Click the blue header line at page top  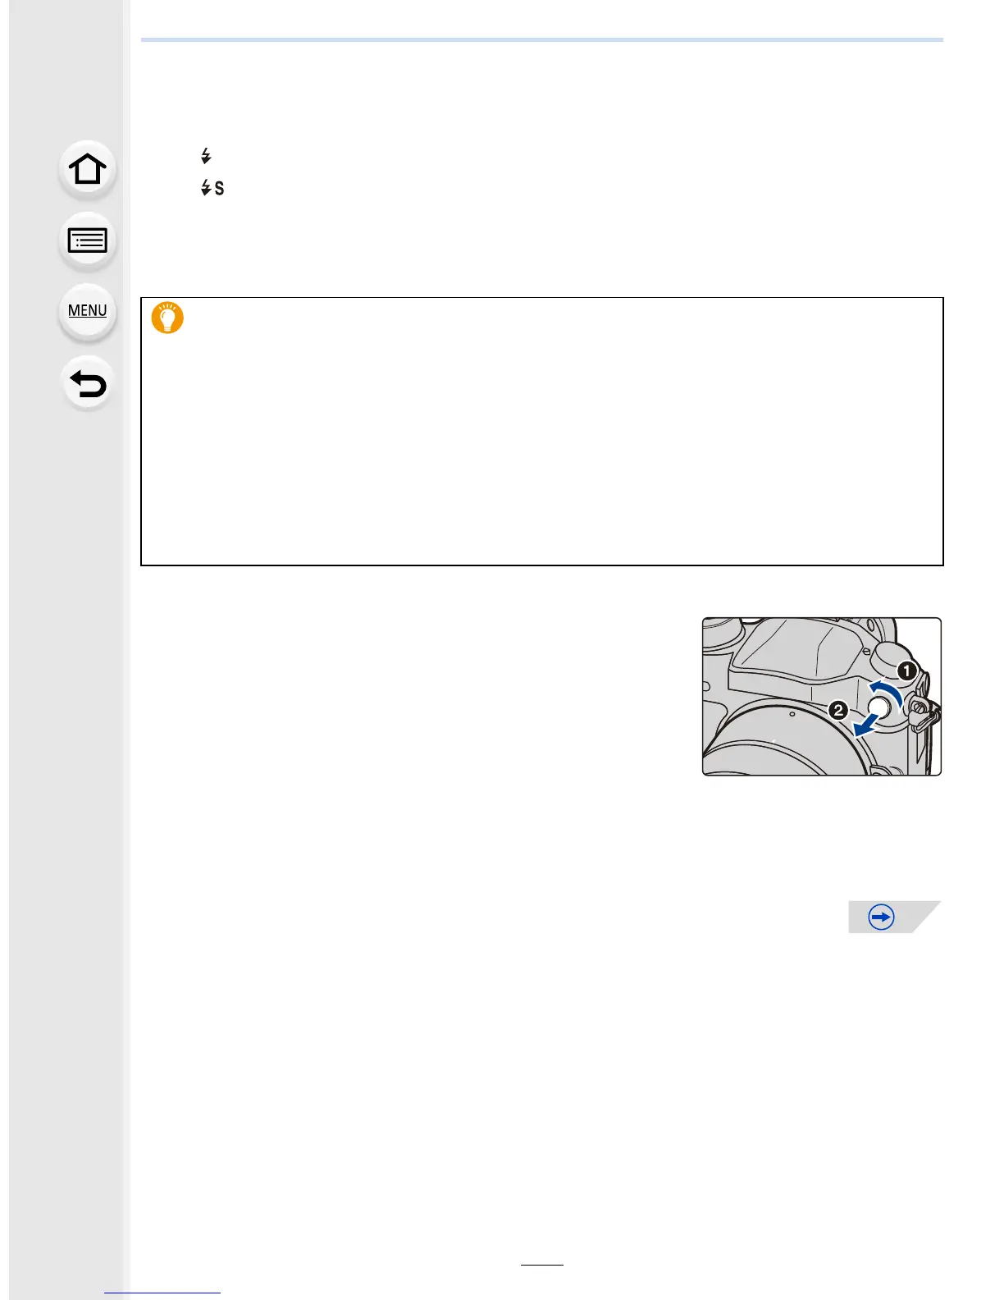click(x=542, y=39)
